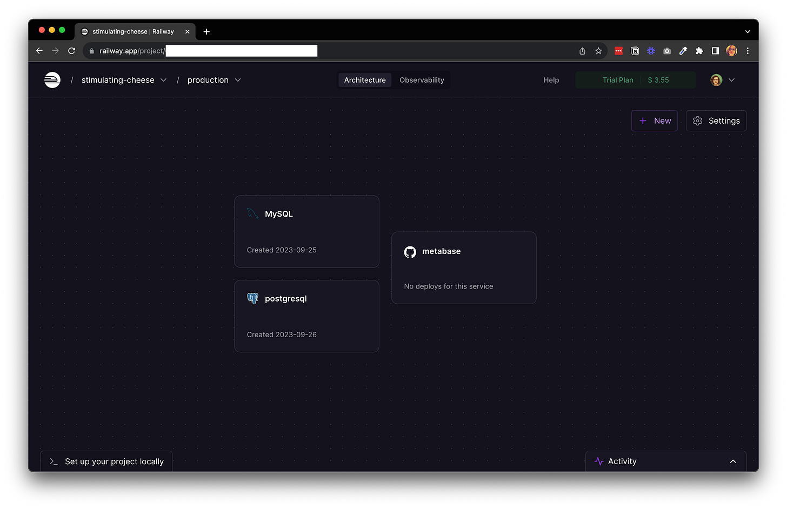Open the tab search dropdown arrow
Image resolution: width=787 pixels, height=509 pixels.
[x=748, y=32]
